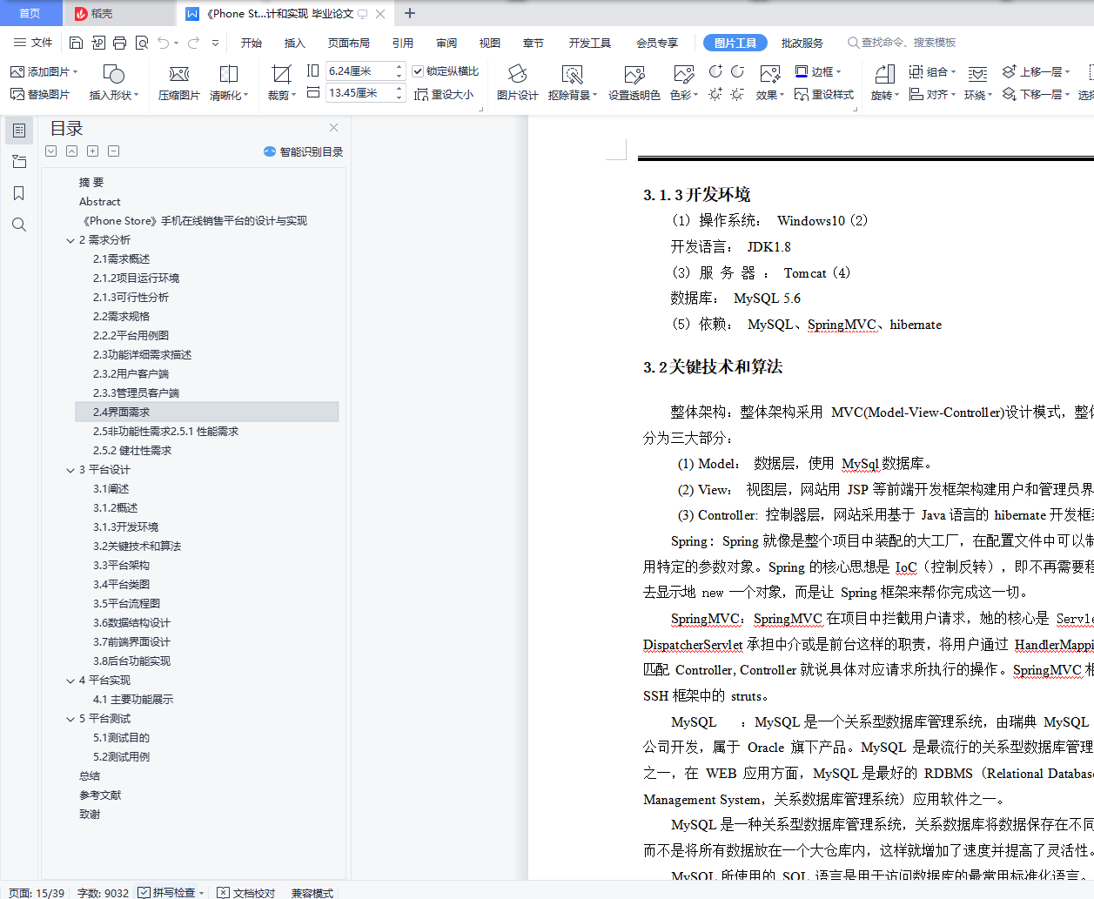This screenshot has width=1094, height=899.
Task: Open the chapter navigation icon in sidebar
Action: (19, 162)
